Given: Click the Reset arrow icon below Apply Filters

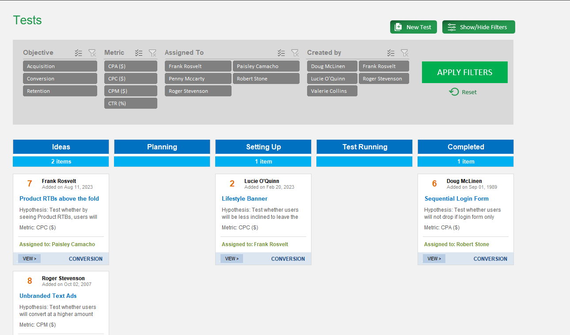Looking at the screenshot, I should click(454, 92).
